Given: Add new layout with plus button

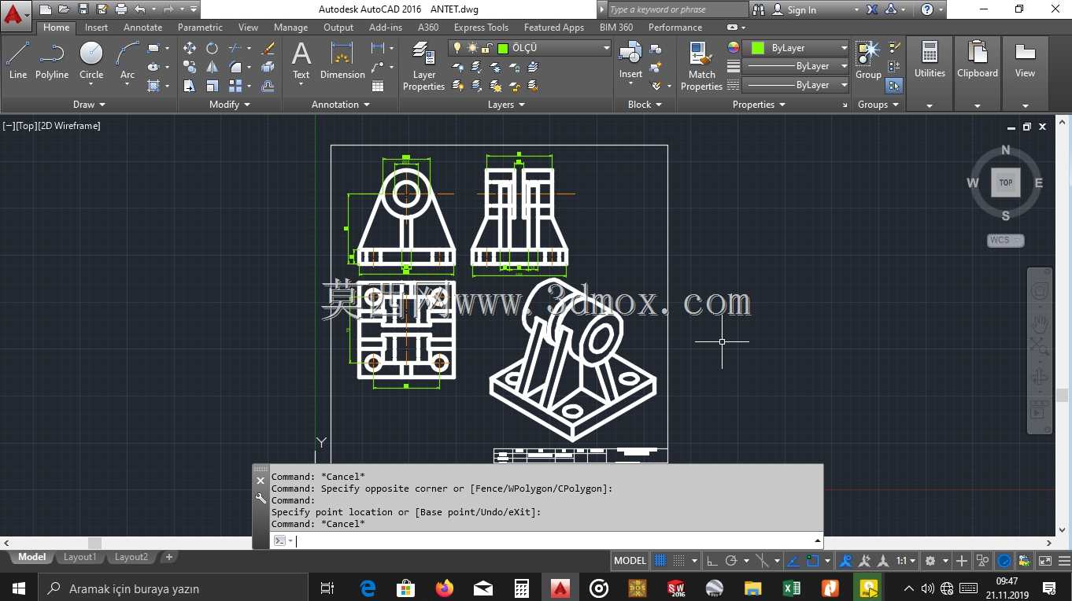Looking at the screenshot, I should pyautogui.click(x=168, y=557).
